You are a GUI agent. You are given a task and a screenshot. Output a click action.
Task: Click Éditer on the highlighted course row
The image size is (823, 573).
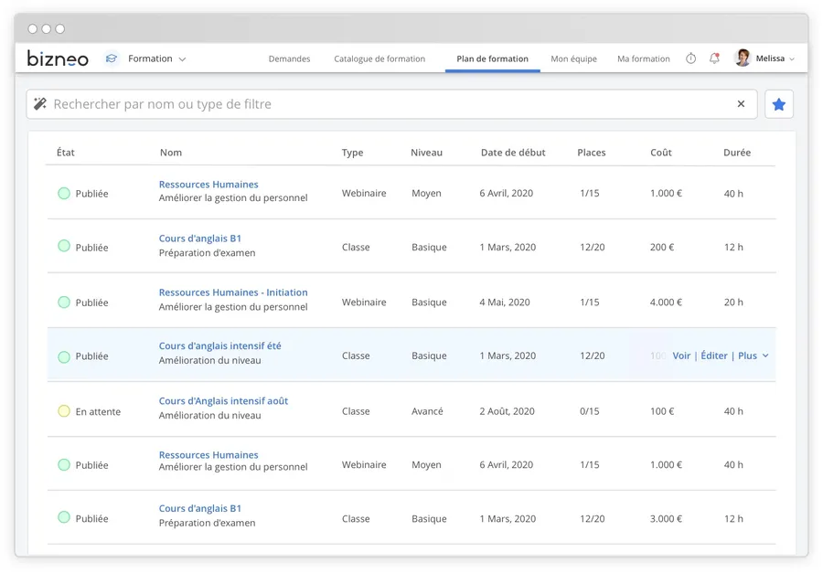pyautogui.click(x=714, y=355)
